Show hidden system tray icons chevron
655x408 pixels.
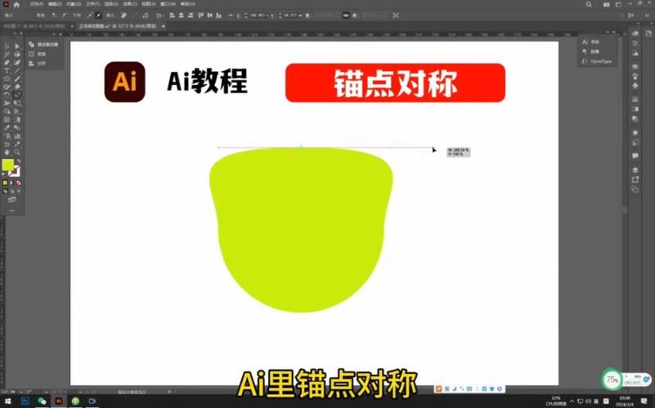tap(572, 401)
